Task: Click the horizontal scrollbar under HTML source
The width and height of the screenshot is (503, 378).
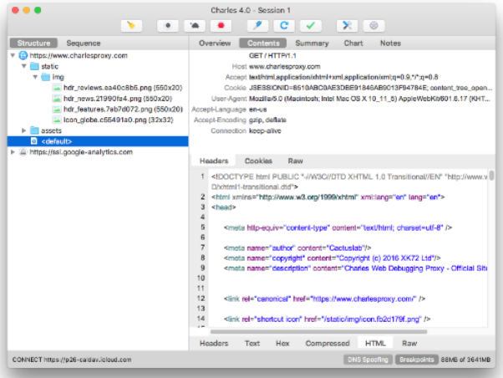Action: pos(318,332)
